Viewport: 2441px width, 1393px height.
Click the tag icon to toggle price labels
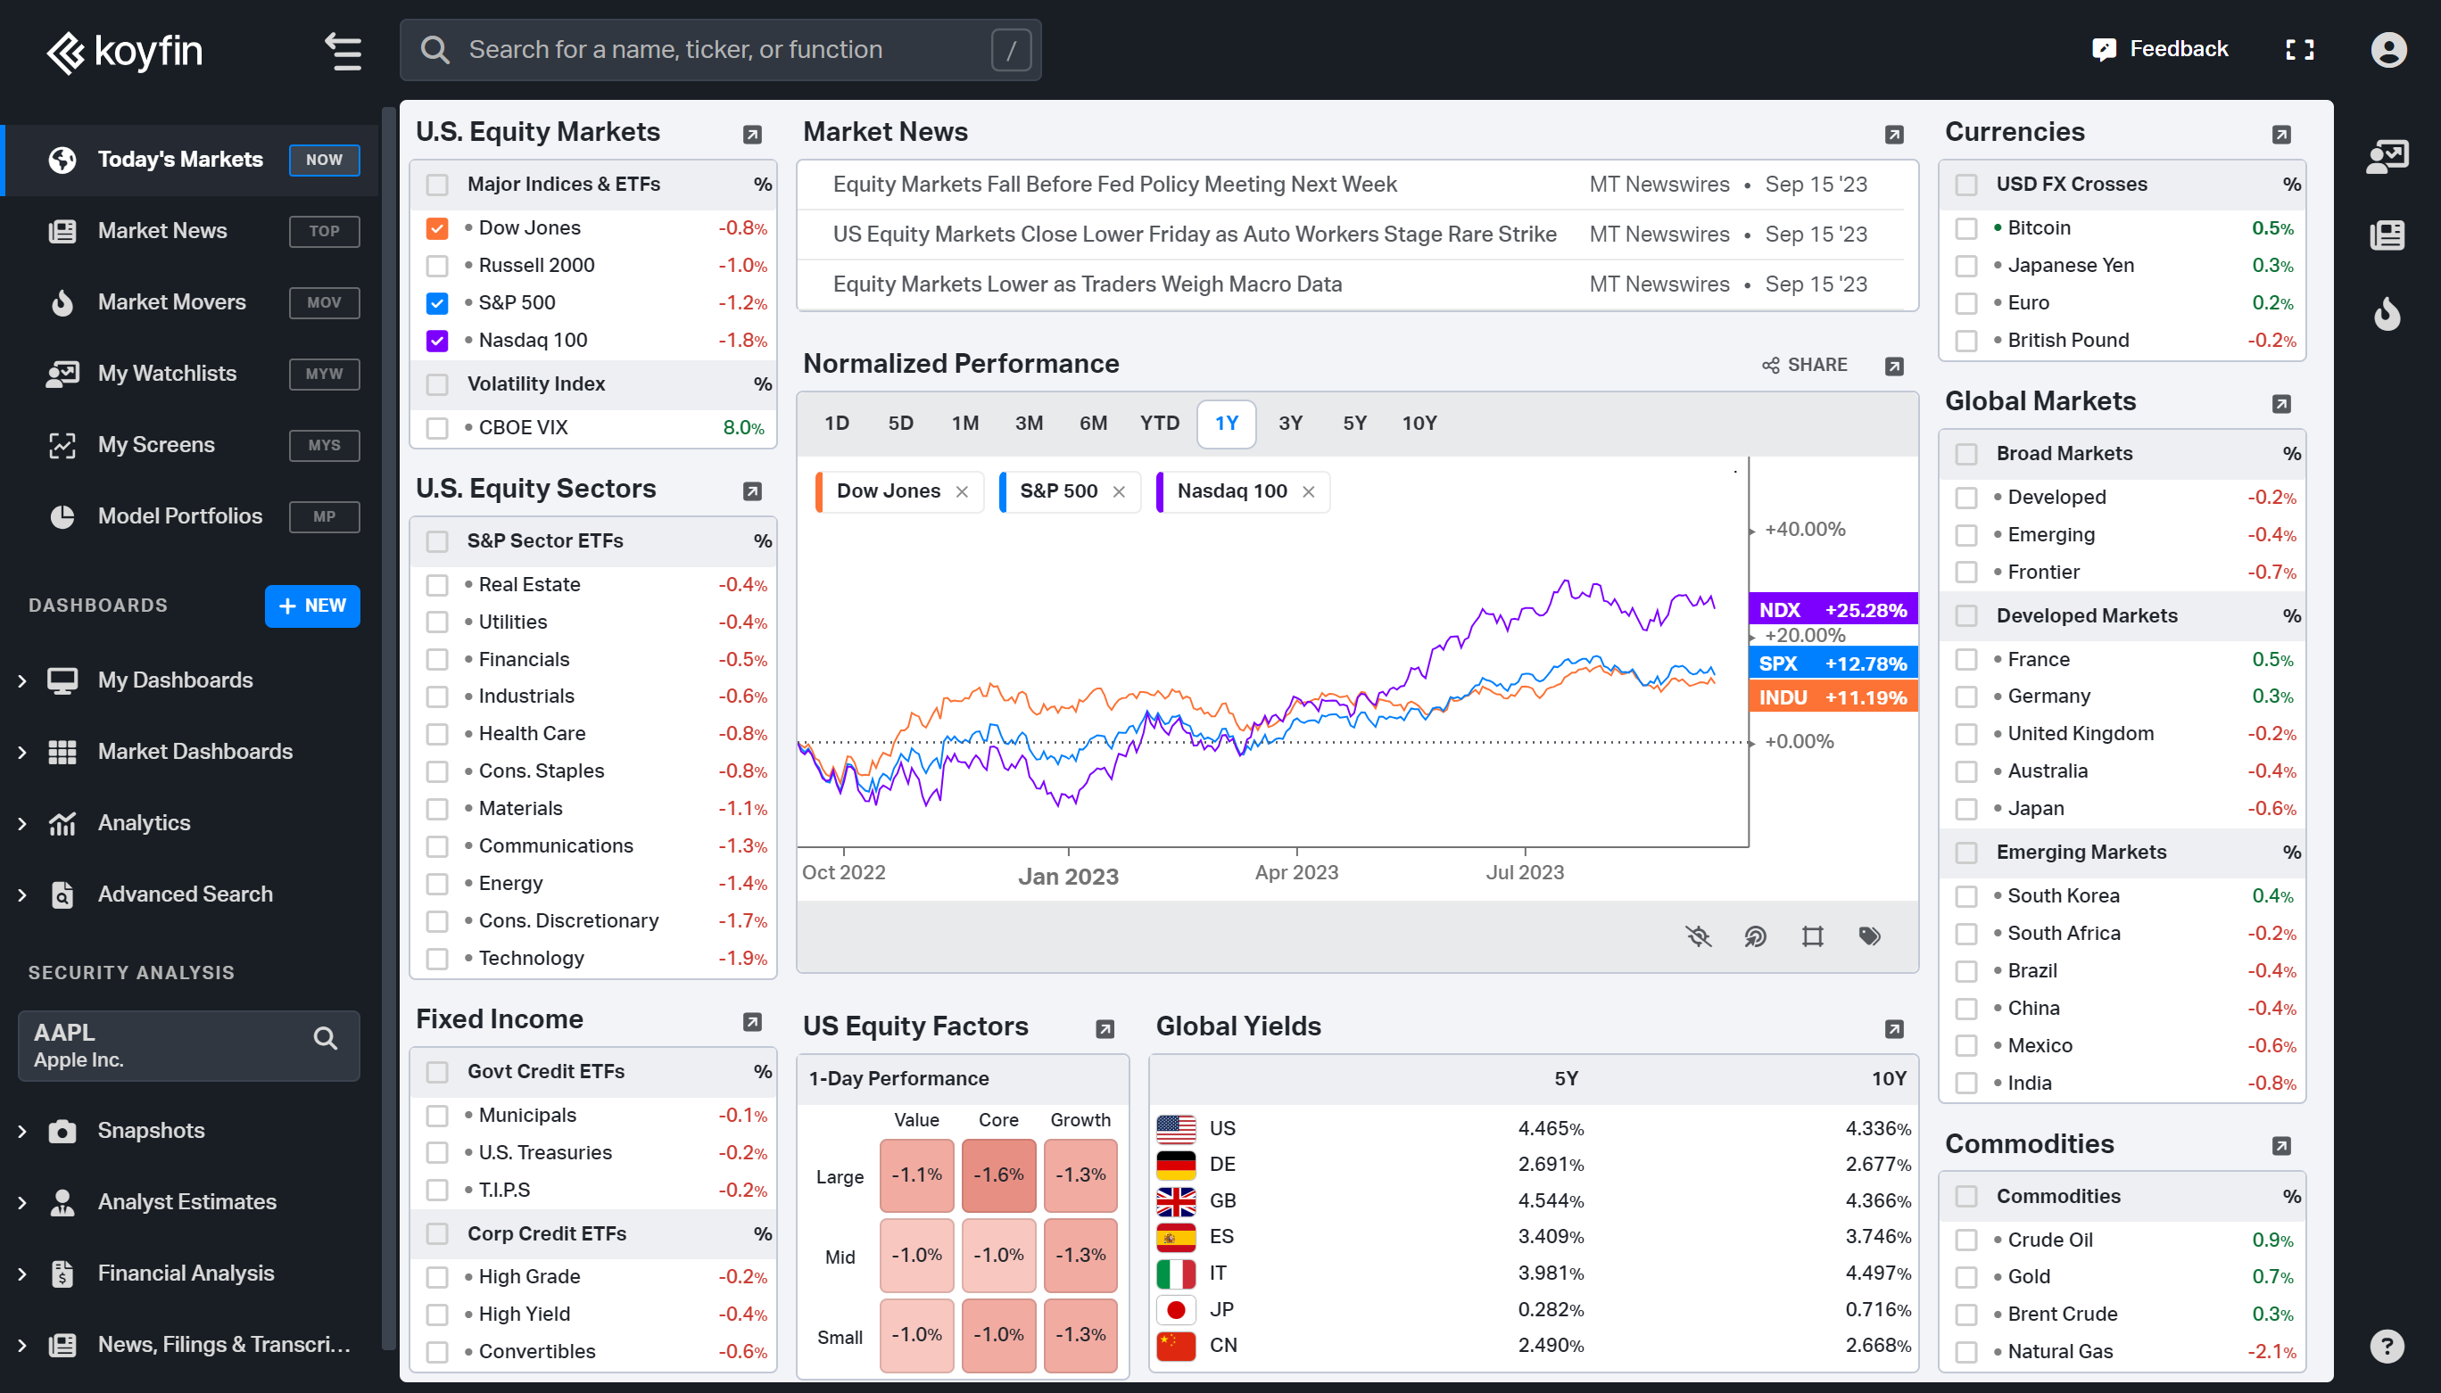click(x=1868, y=936)
